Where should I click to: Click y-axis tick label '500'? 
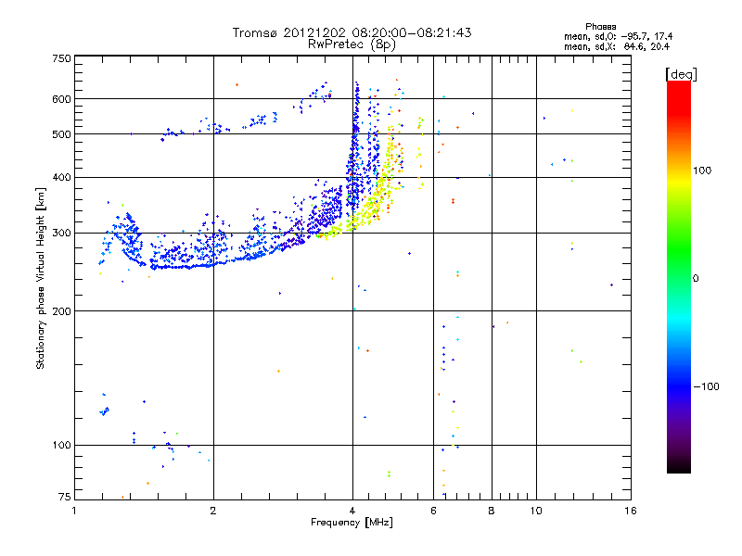pos(62,134)
